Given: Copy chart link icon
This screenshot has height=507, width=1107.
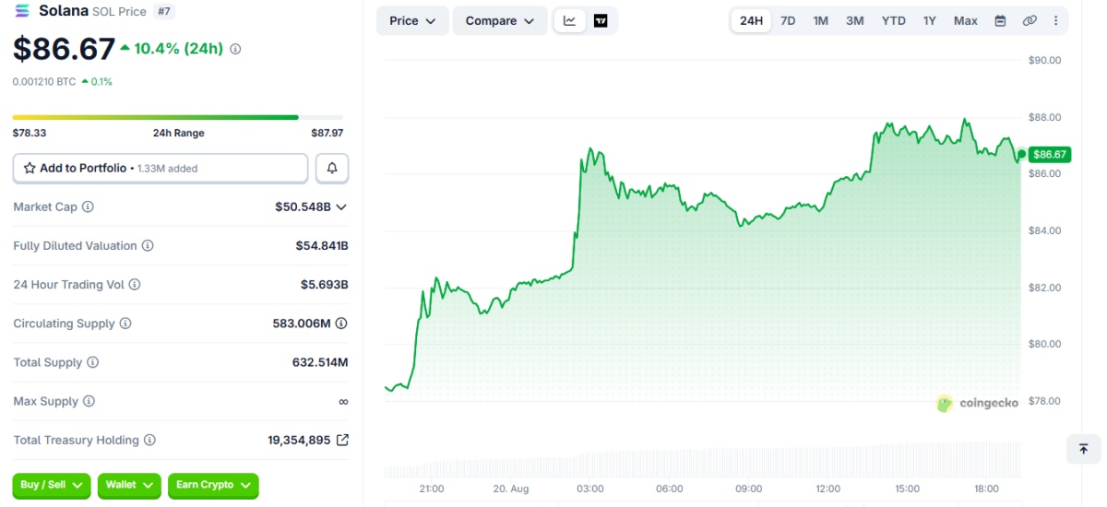Looking at the screenshot, I should click(1030, 20).
